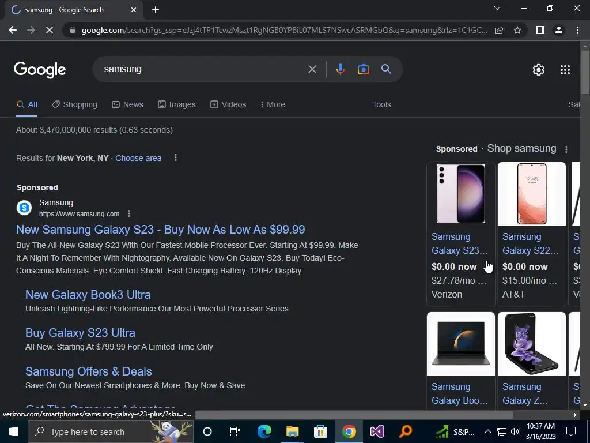Toggle Chrome side panel
The width and height of the screenshot is (590, 443).
pyautogui.click(x=540, y=30)
